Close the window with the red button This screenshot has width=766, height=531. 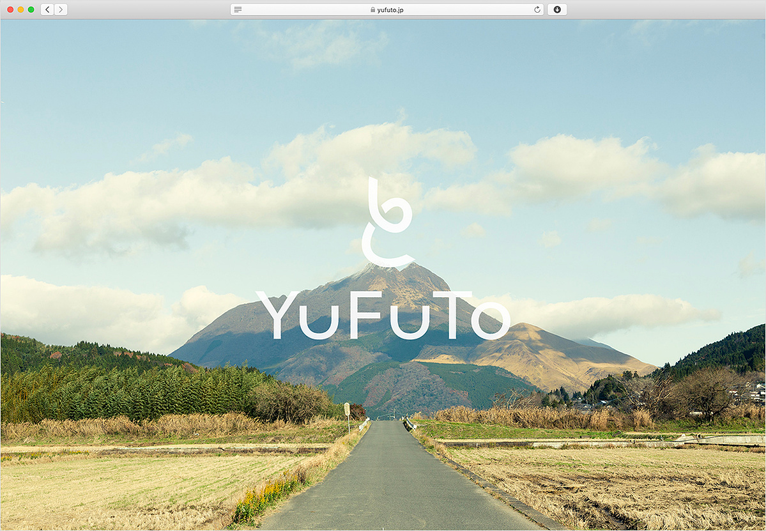coord(10,10)
